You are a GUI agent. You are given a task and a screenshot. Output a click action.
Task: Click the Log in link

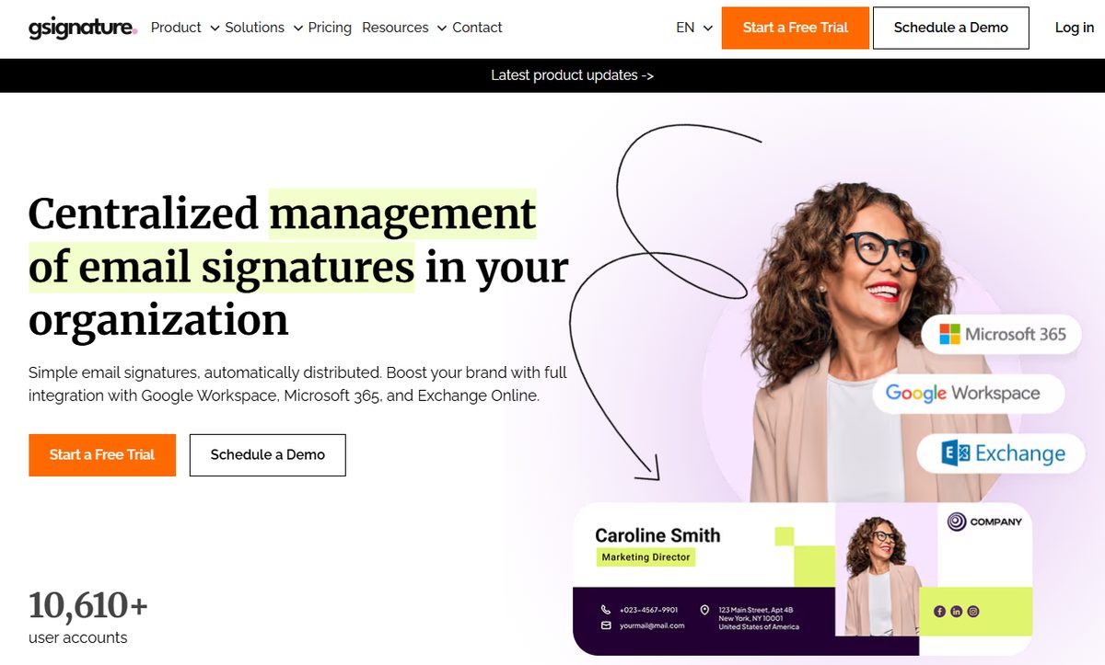click(1074, 28)
